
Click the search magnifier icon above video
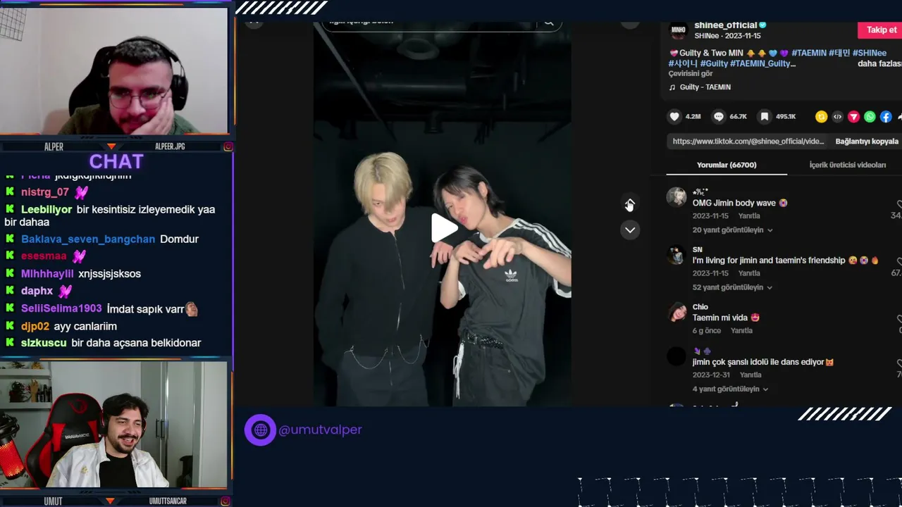(549, 23)
